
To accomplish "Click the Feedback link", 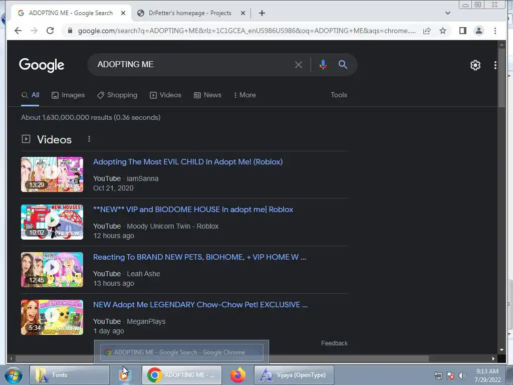I will 334,343.
